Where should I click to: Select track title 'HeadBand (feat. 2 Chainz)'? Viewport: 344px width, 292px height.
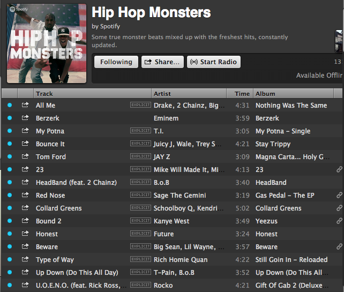76,183
